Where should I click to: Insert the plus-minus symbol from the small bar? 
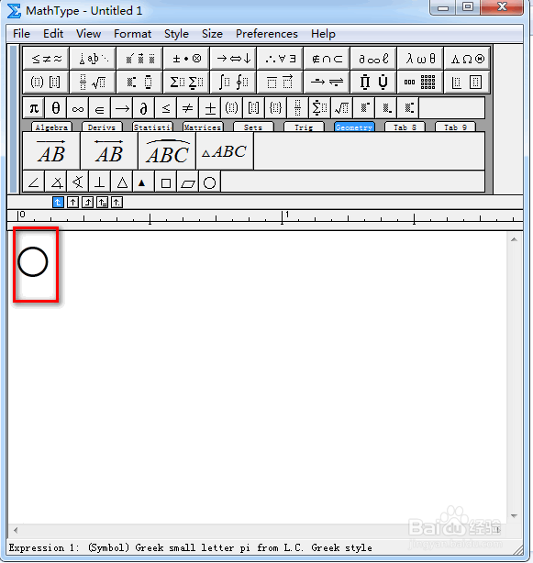click(210, 107)
